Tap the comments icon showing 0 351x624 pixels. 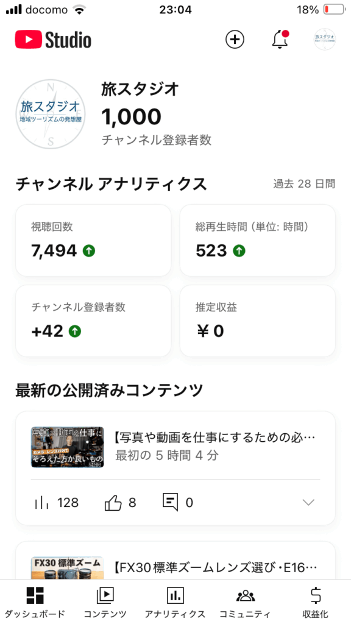(x=170, y=502)
